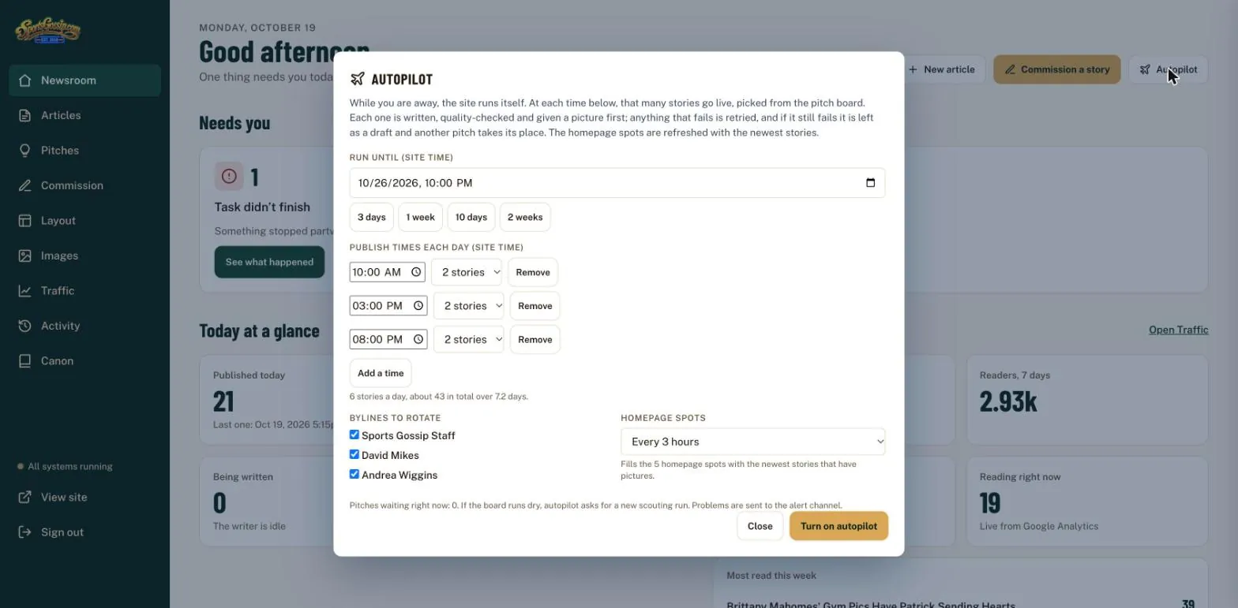Viewport: 1238px width, 608px height.
Task: Open stories dropdown for 03:00 PM slot
Action: click(x=469, y=306)
